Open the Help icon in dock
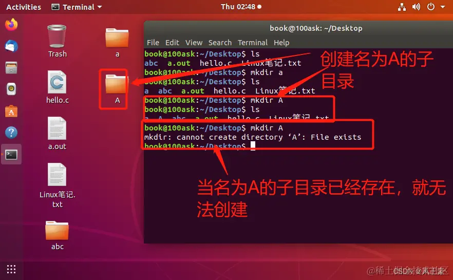The height and width of the screenshot is (280, 453). pyautogui.click(x=11, y=133)
